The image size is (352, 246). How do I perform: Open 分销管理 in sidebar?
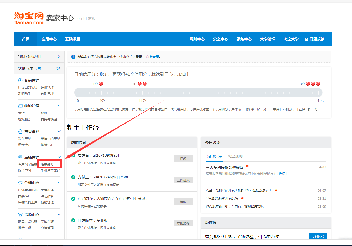[47, 228]
